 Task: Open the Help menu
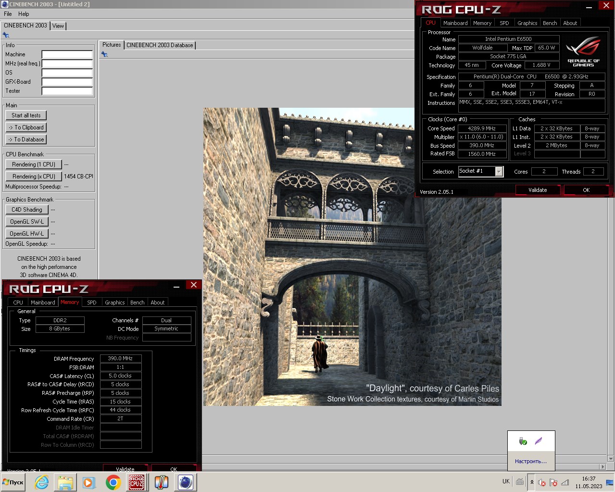click(24, 14)
